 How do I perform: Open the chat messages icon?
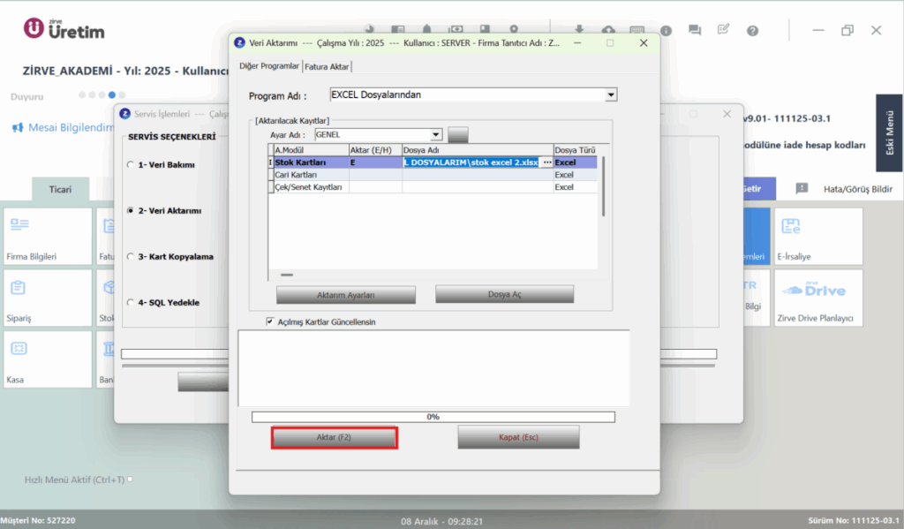695,30
